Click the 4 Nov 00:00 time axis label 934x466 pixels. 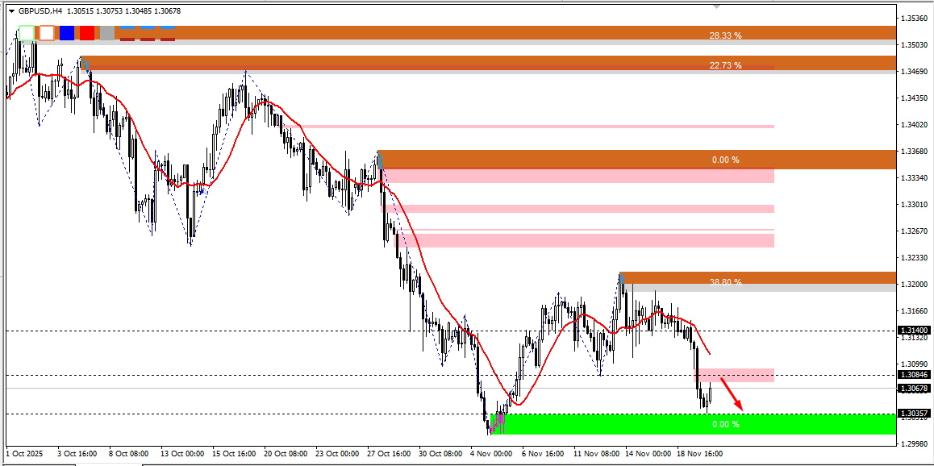[x=492, y=453]
